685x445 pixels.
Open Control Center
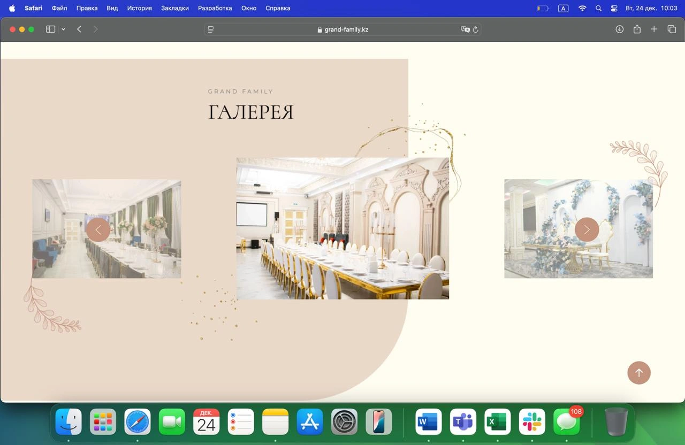(614, 8)
